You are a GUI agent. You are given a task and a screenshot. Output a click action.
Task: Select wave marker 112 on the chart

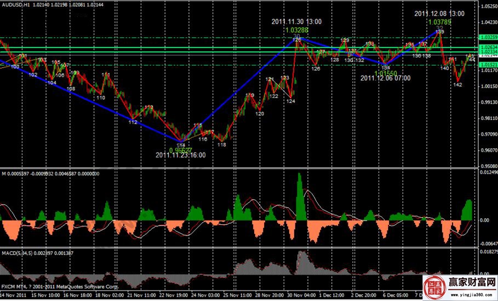point(133,123)
